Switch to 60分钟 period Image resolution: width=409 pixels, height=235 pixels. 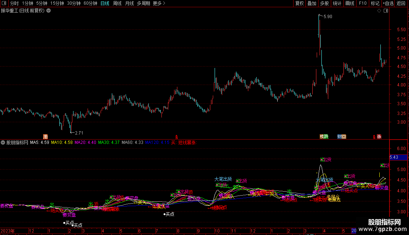click(x=90, y=3)
